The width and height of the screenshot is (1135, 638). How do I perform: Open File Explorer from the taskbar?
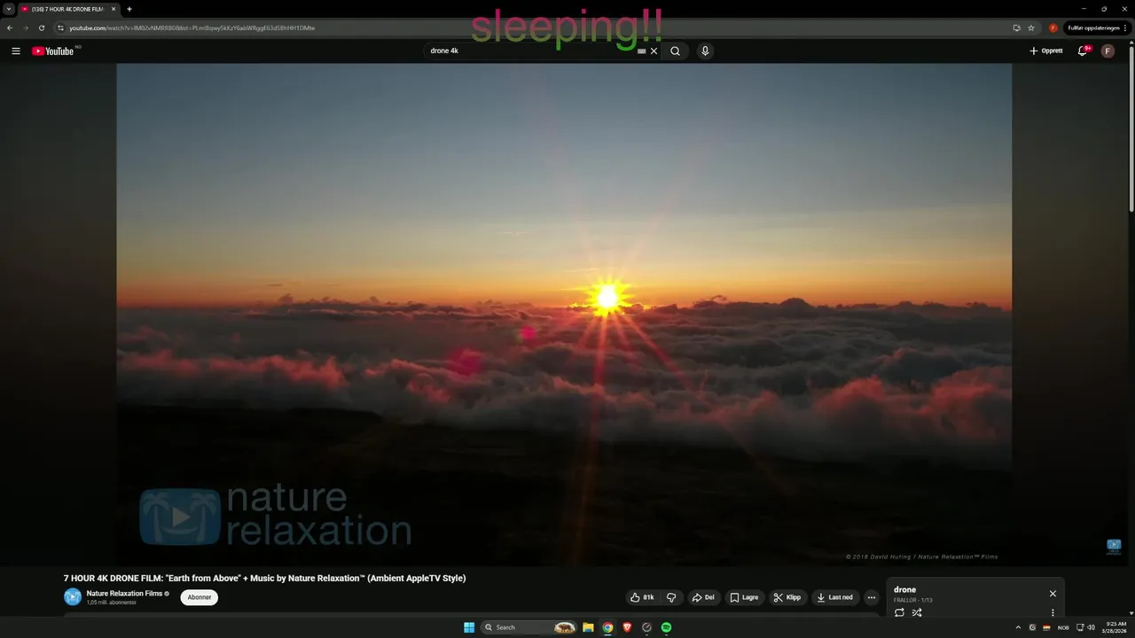(588, 627)
